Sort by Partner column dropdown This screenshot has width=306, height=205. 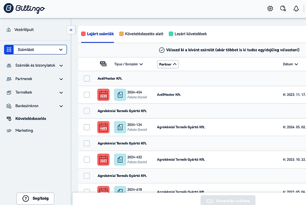[x=167, y=64]
